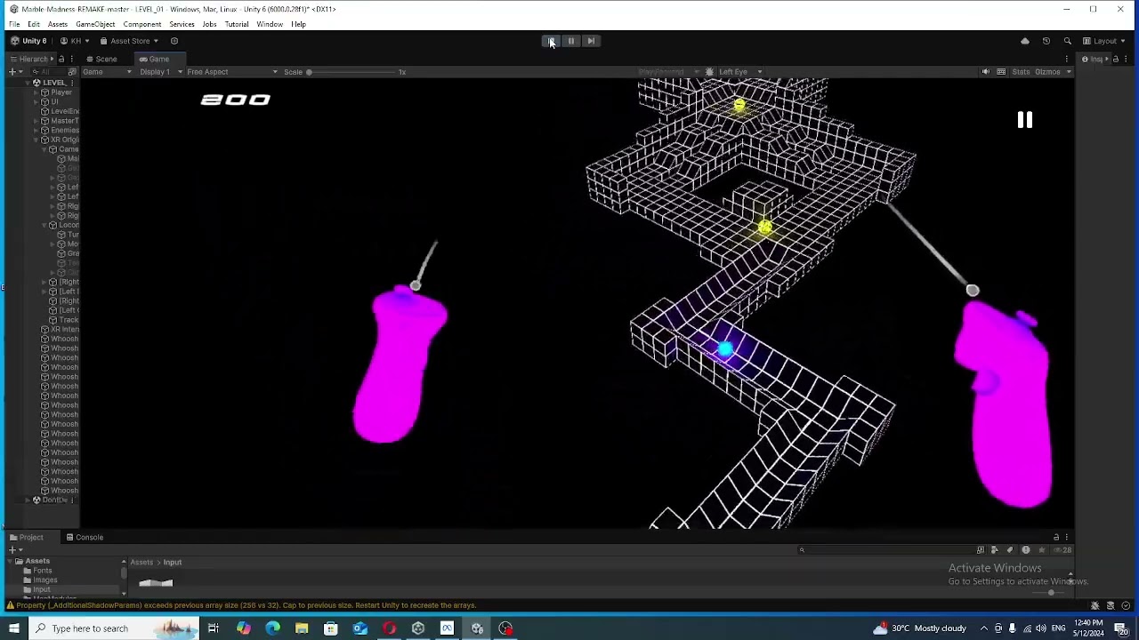Click the Pause button in Unity toolbar
1139x640 pixels.
[x=570, y=41]
